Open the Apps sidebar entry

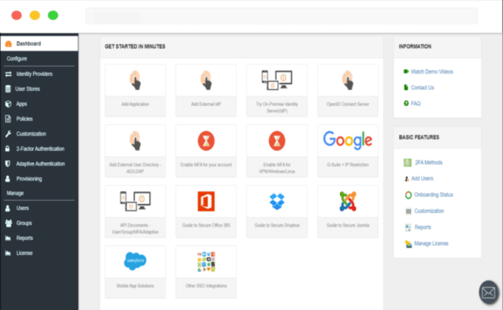pyautogui.click(x=21, y=104)
